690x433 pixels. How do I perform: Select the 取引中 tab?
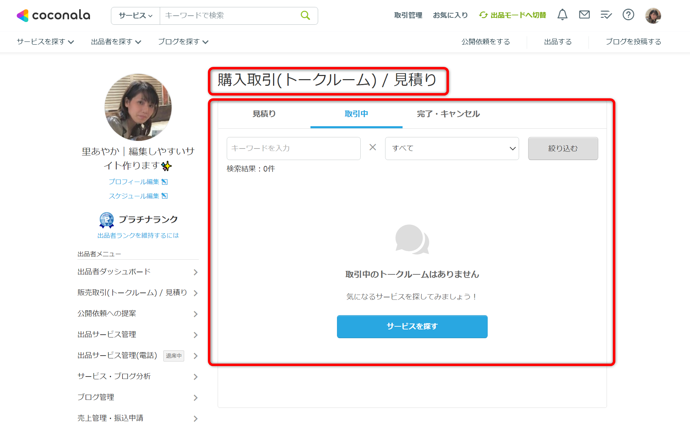point(356,114)
